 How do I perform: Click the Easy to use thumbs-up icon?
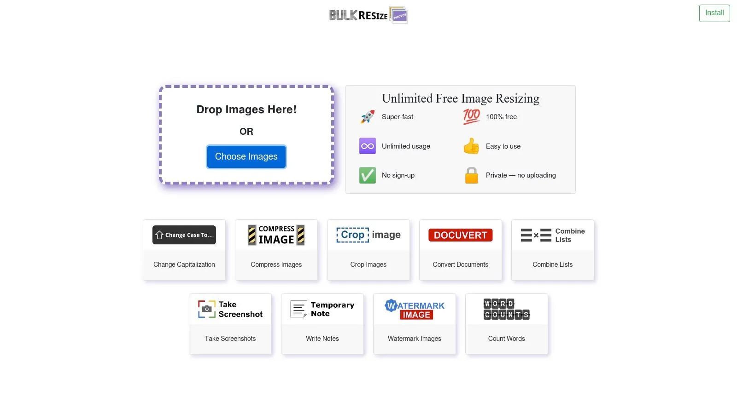click(x=471, y=146)
